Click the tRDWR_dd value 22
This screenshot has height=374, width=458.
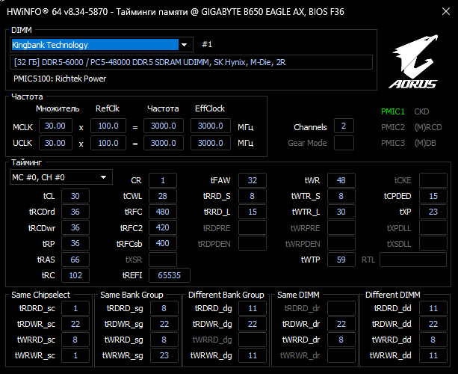433,324
